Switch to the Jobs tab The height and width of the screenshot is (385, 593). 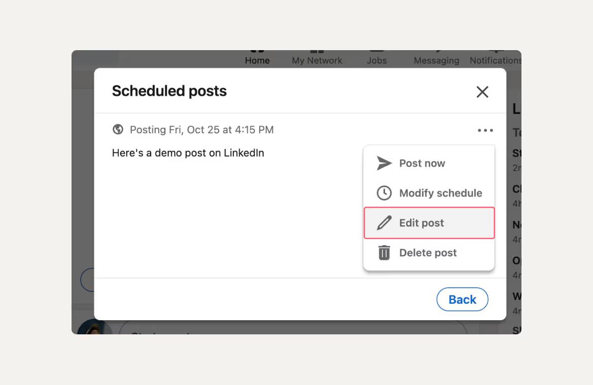pyautogui.click(x=377, y=60)
